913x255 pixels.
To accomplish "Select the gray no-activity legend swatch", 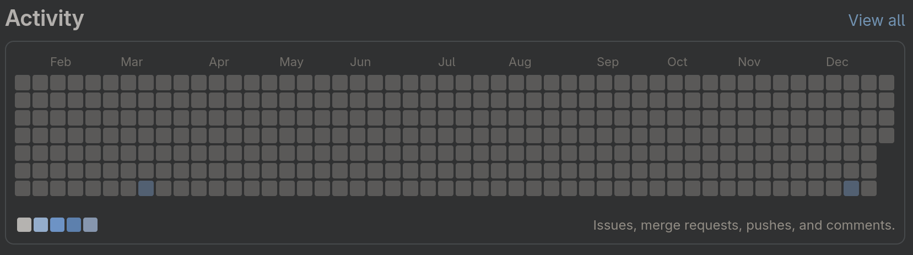I will [x=24, y=225].
